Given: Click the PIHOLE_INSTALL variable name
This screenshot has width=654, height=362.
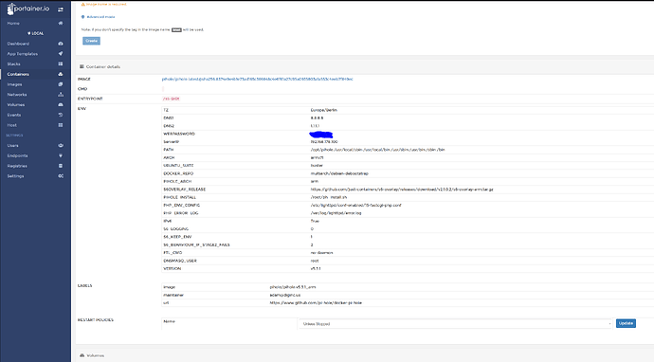Looking at the screenshot, I should point(179,197).
